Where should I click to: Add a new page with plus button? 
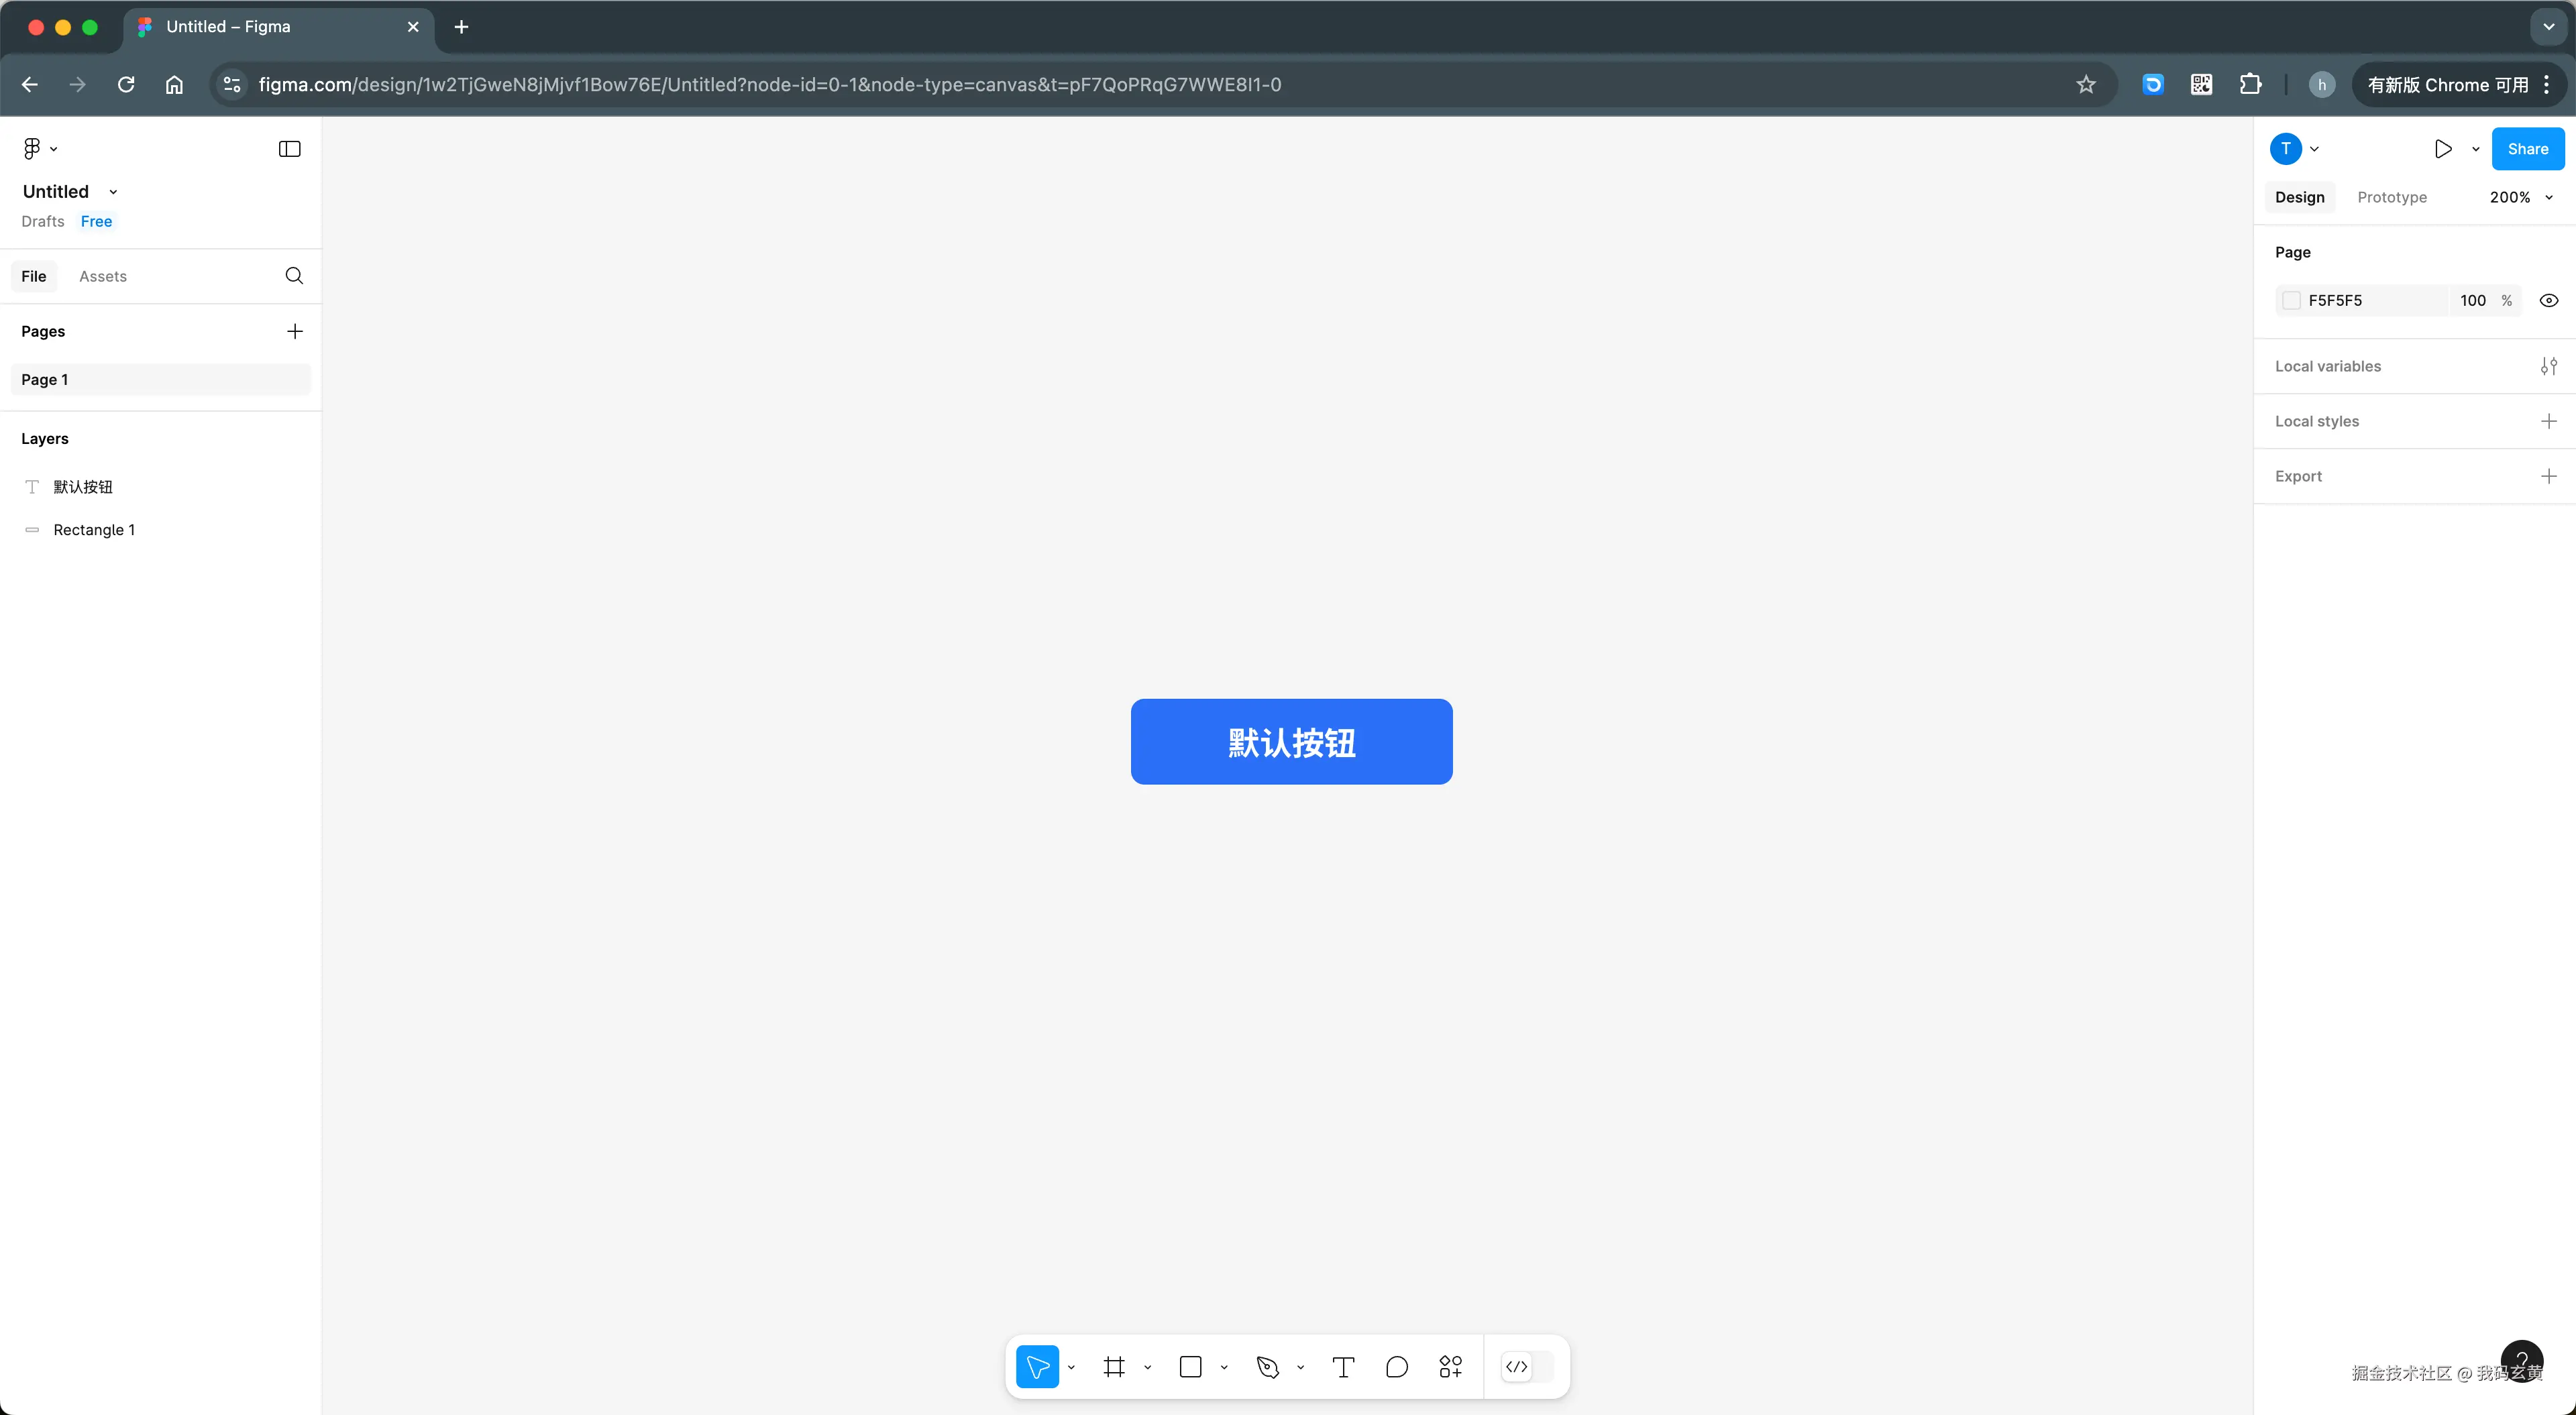[x=294, y=331]
